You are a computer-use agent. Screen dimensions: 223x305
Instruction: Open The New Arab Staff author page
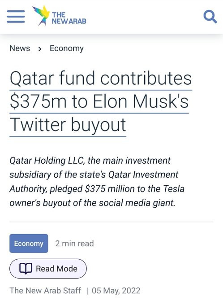45,291
